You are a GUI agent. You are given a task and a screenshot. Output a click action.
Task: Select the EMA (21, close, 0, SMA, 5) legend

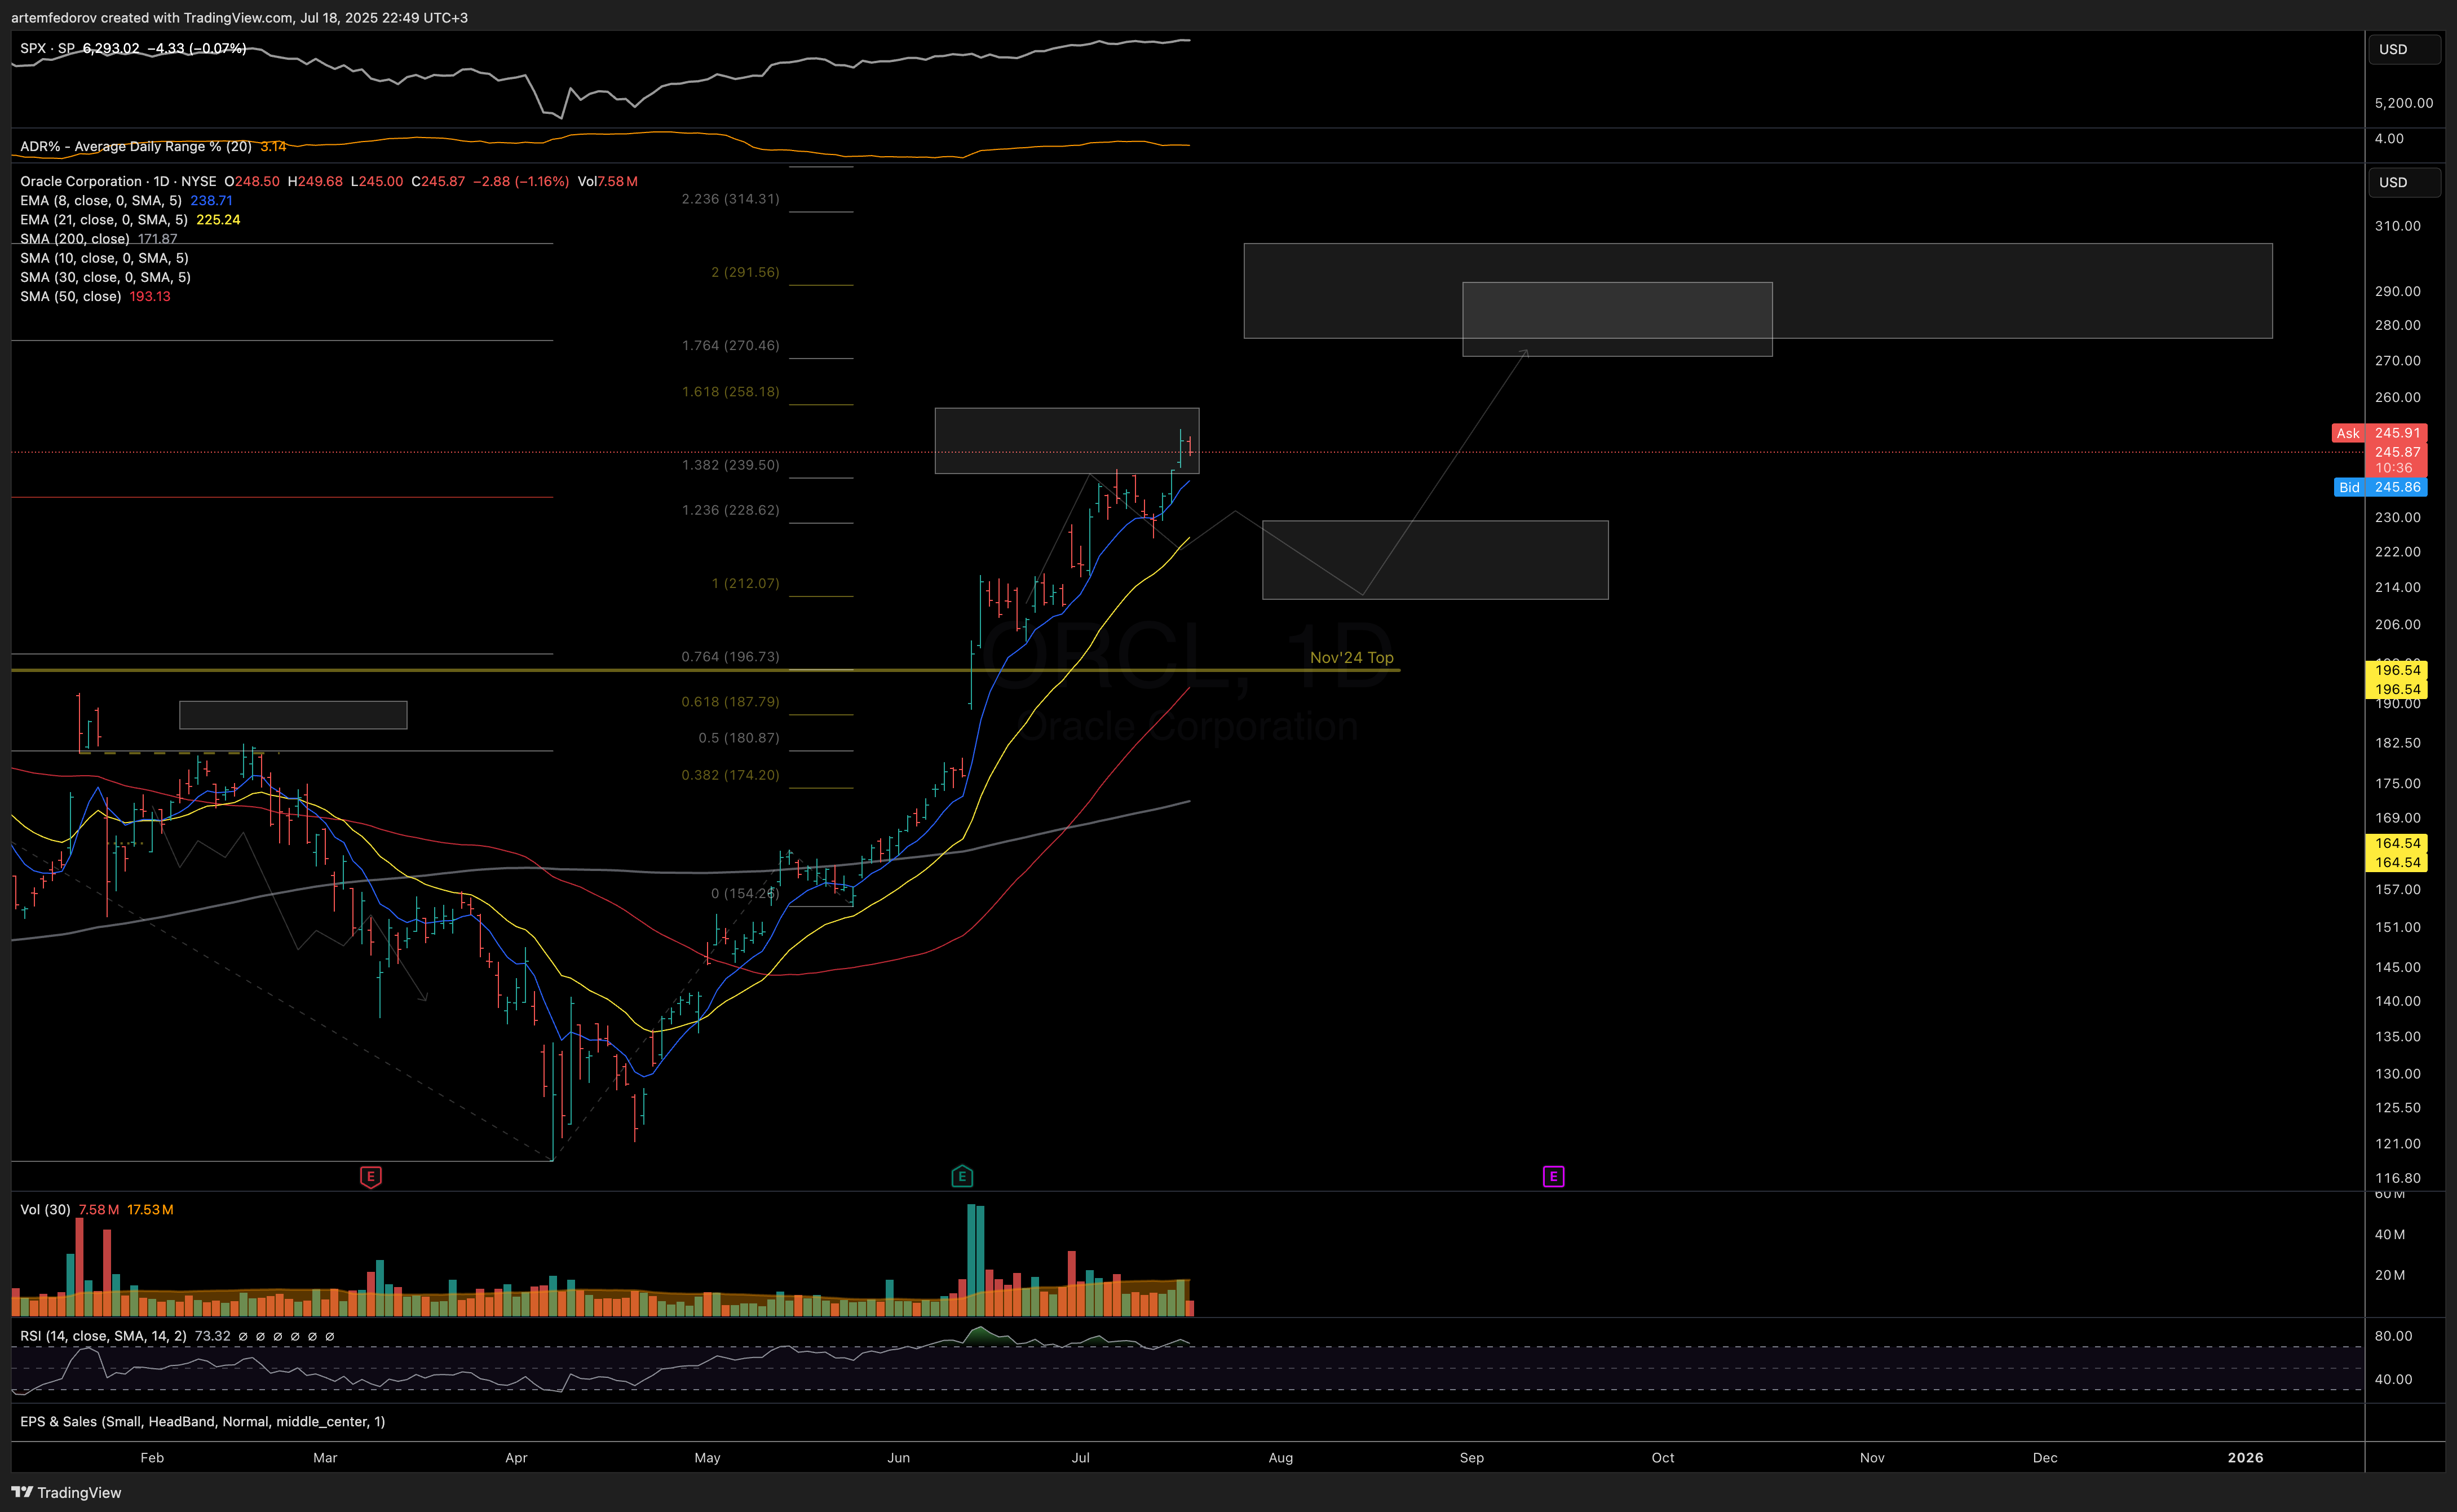[x=104, y=219]
